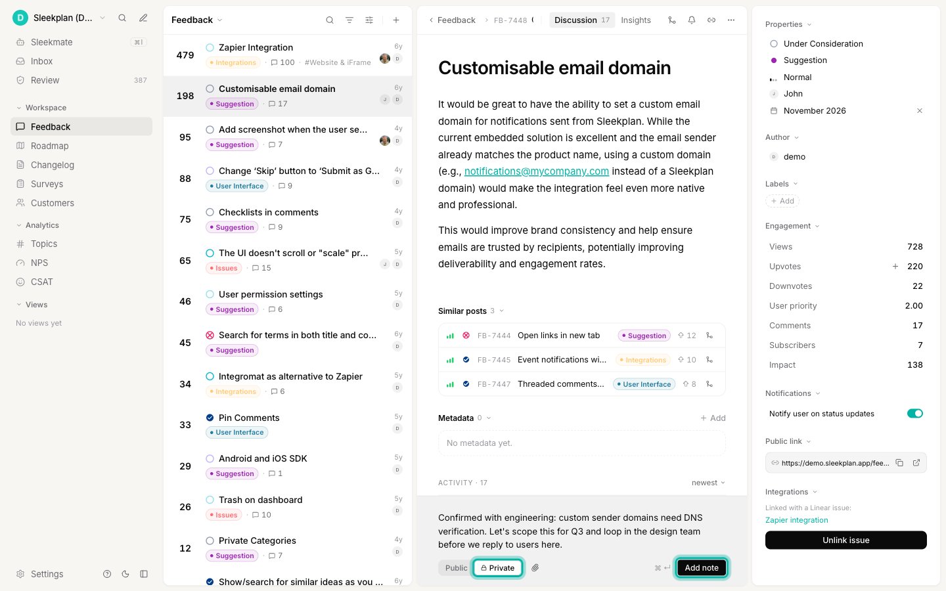
Task: Click status circle of Customisable email domain row
Action: [210, 89]
